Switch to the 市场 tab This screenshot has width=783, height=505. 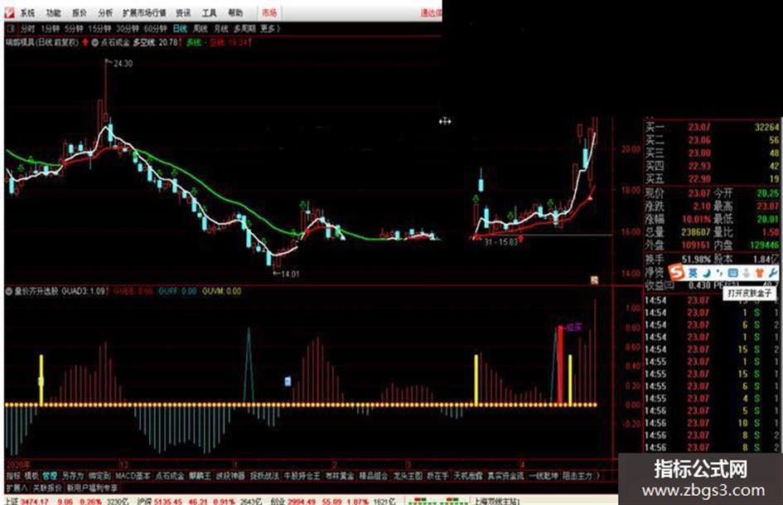pos(269,12)
